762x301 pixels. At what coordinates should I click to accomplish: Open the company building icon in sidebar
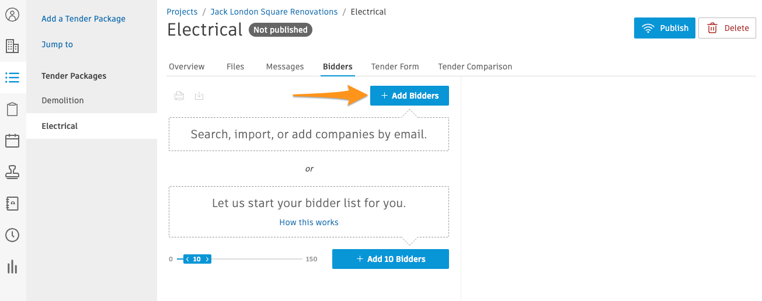coord(12,46)
